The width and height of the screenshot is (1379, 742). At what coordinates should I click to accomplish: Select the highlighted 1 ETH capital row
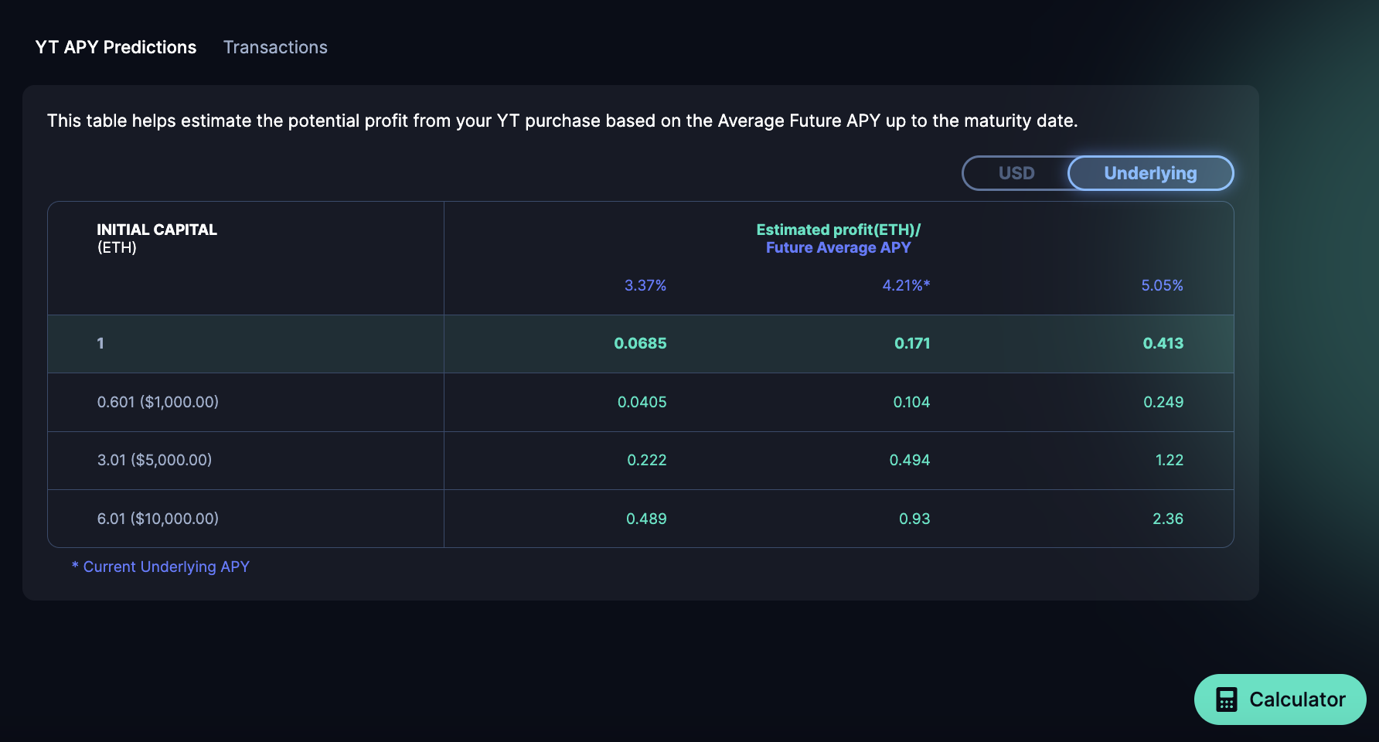(x=100, y=343)
